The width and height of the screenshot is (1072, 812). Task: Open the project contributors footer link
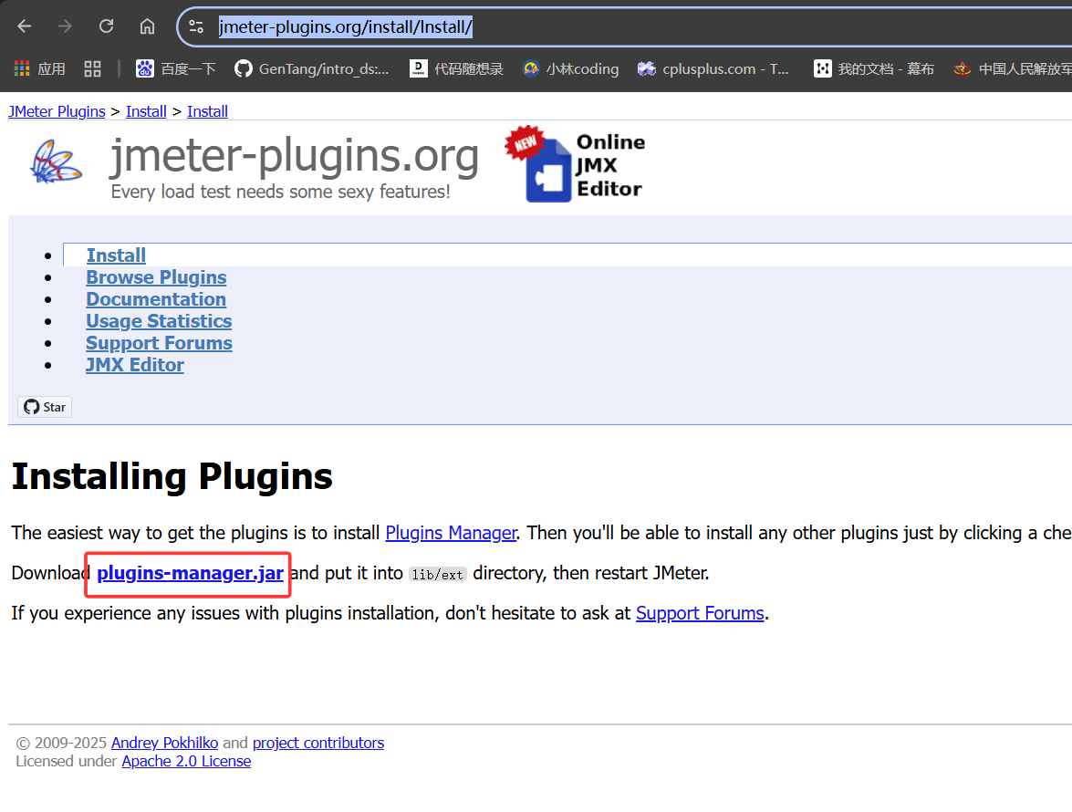click(x=318, y=743)
